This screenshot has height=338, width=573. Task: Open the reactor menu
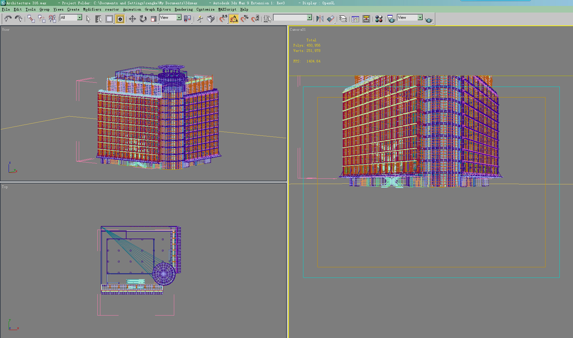(112, 9)
